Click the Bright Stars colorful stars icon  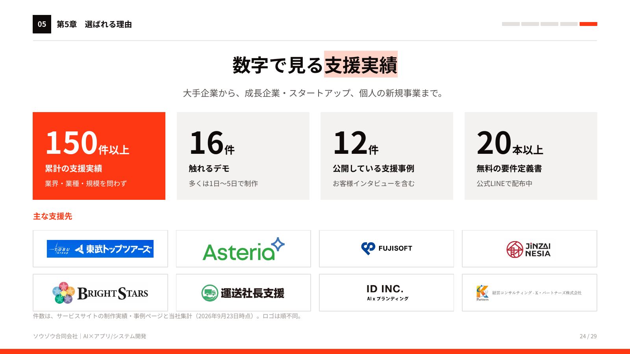[63, 293]
